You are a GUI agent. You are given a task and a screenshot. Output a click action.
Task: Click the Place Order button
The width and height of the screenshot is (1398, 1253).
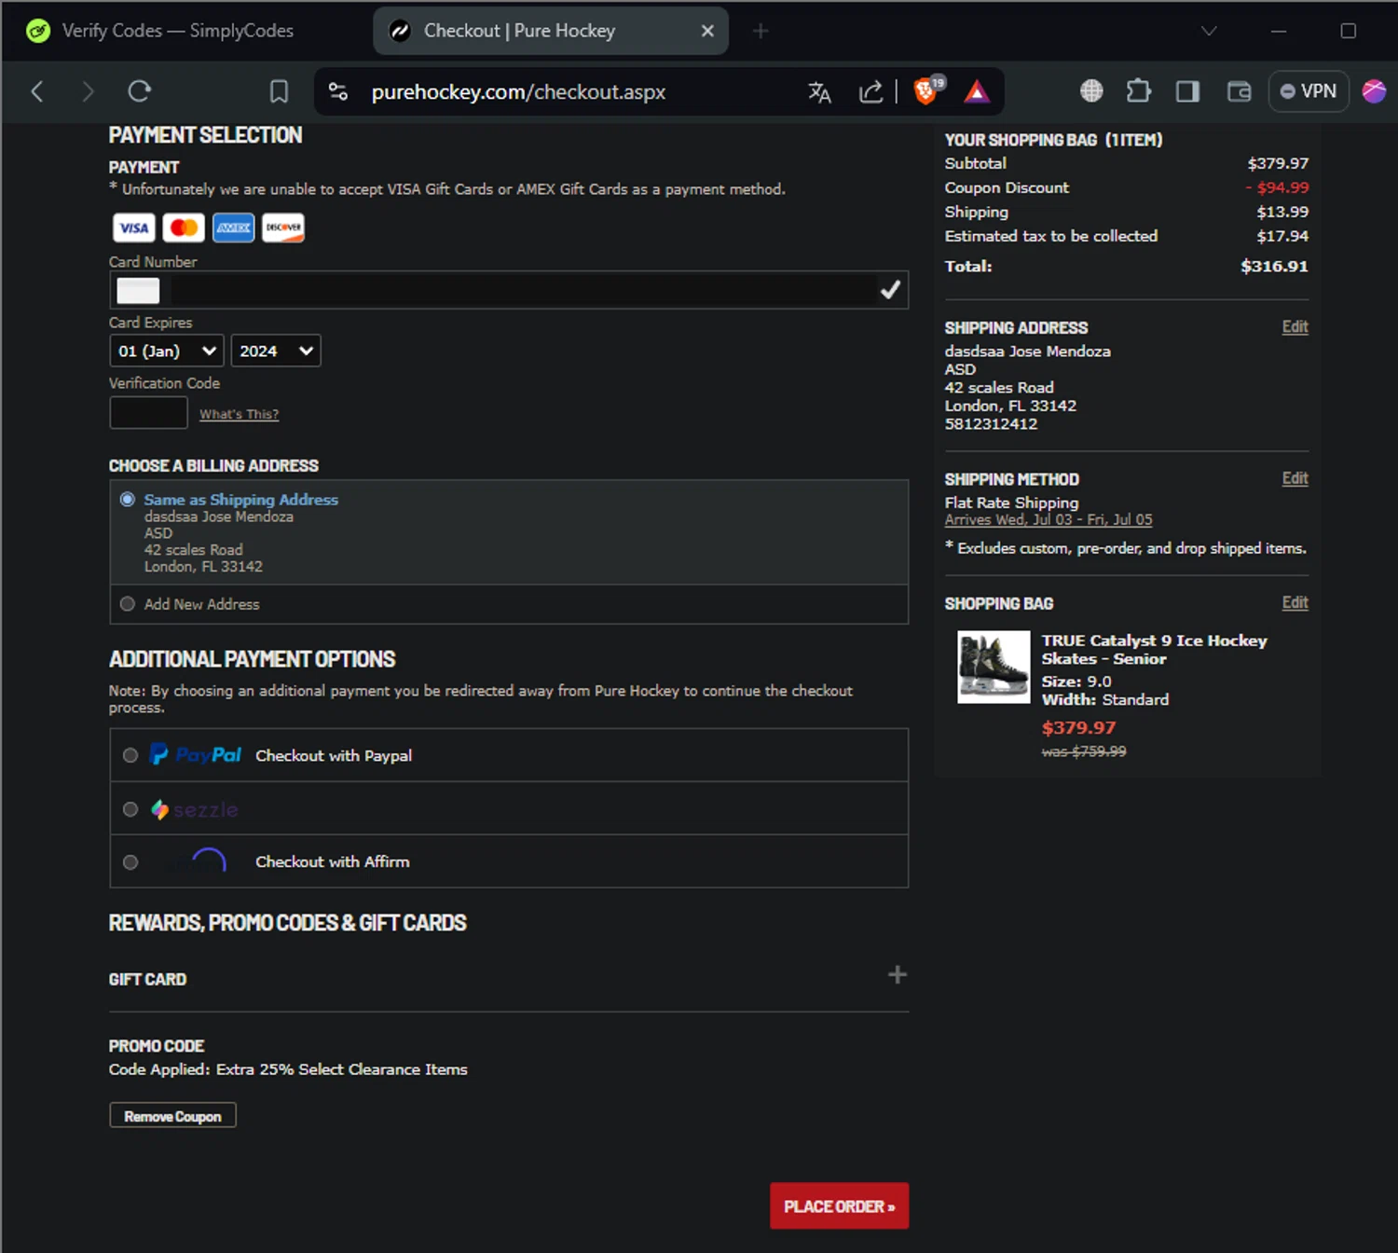coord(839,1206)
